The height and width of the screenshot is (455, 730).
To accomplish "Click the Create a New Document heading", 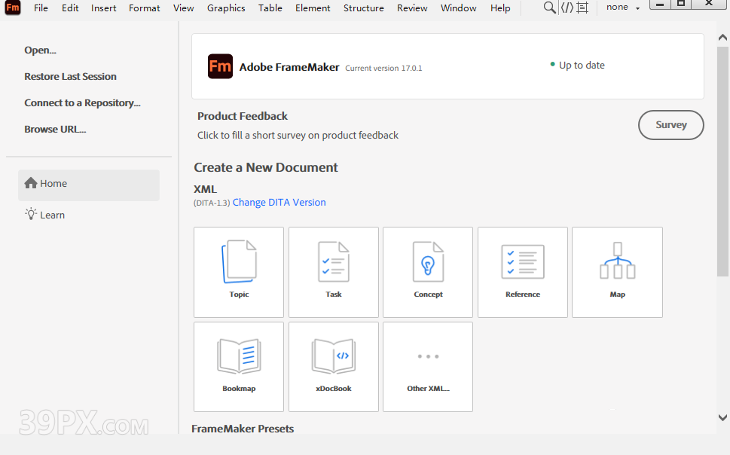I will pos(266,167).
